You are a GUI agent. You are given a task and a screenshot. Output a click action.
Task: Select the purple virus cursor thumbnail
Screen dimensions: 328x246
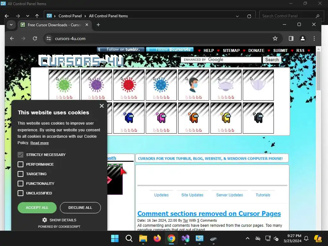[x=96, y=85]
